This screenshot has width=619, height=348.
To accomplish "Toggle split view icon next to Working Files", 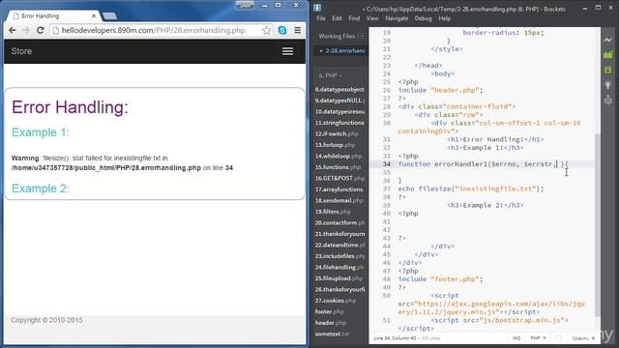I will 361,36.
